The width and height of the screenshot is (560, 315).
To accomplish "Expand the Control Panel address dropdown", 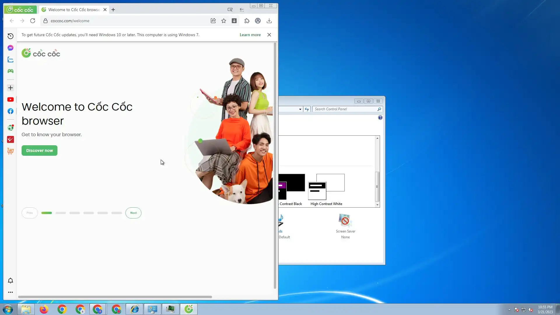I will [300, 109].
